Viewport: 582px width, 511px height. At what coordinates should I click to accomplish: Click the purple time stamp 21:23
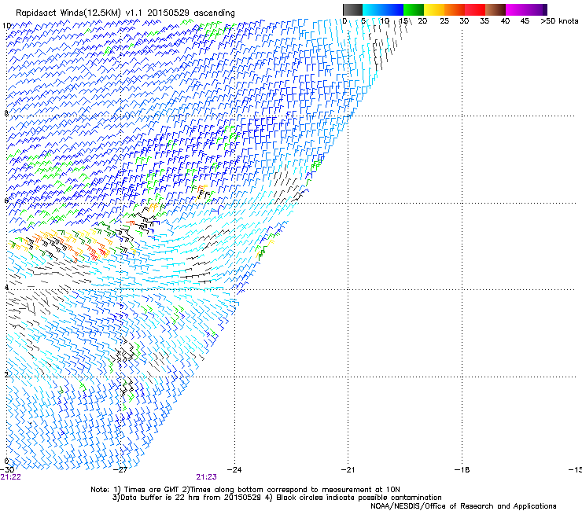point(206,477)
